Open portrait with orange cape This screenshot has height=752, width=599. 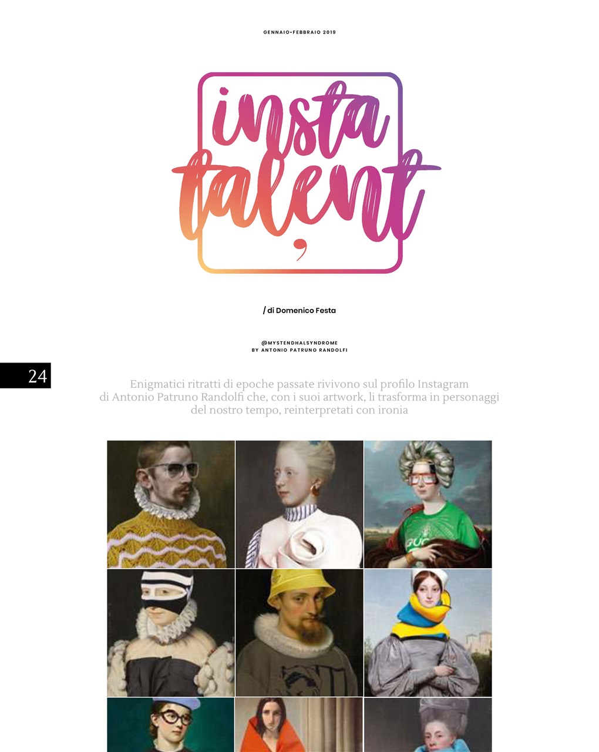(x=299, y=725)
